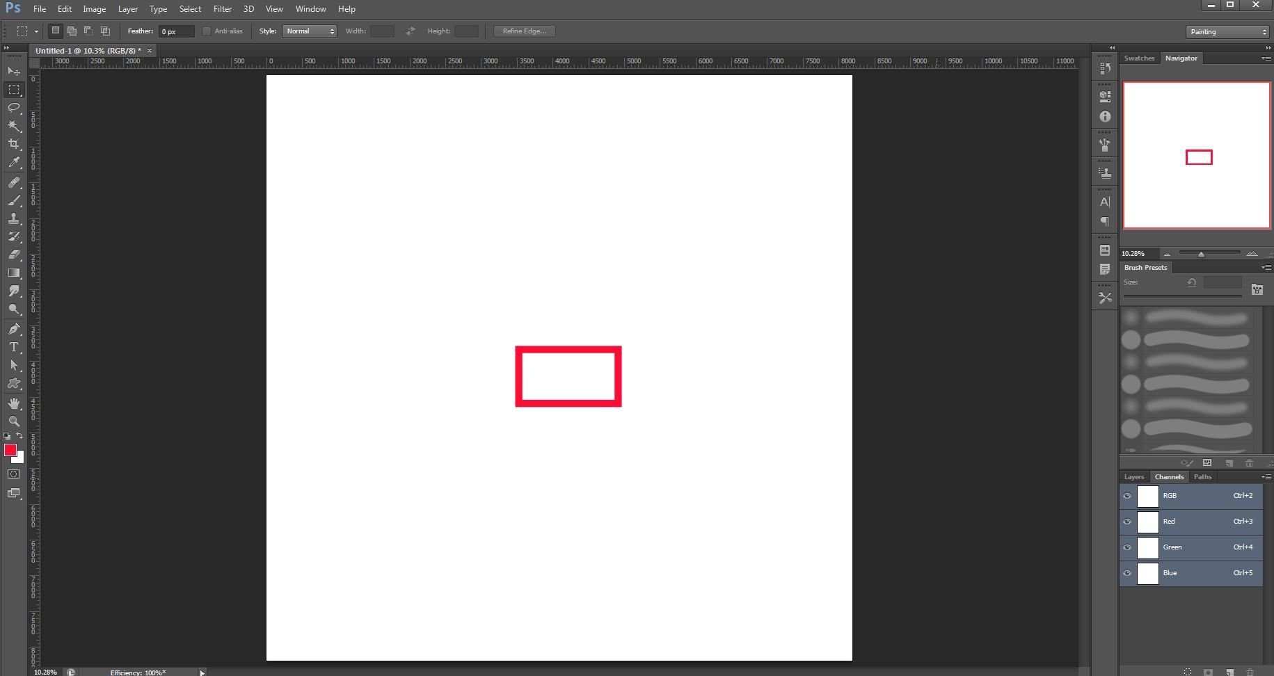
Task: Open the Channels panel options menu
Action: coord(1266,477)
